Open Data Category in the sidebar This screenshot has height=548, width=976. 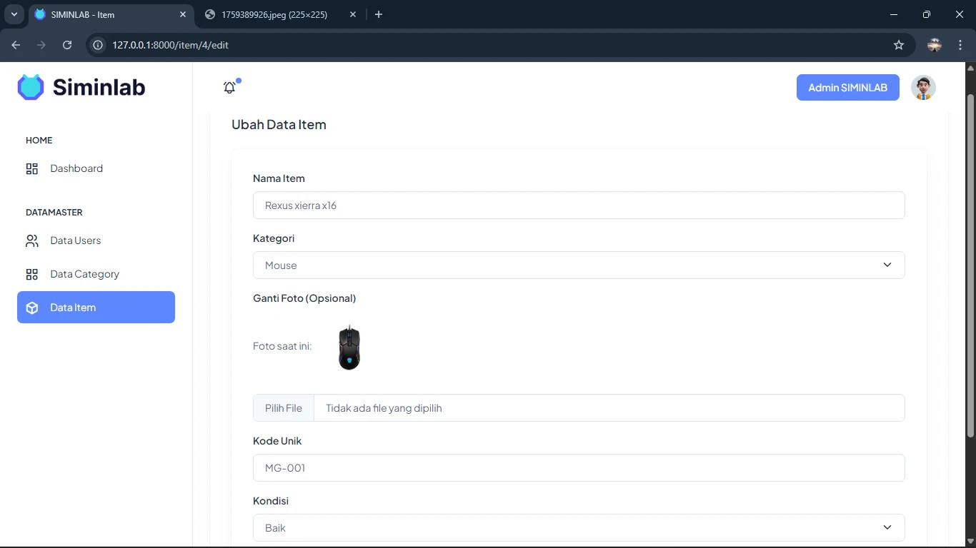84,275
